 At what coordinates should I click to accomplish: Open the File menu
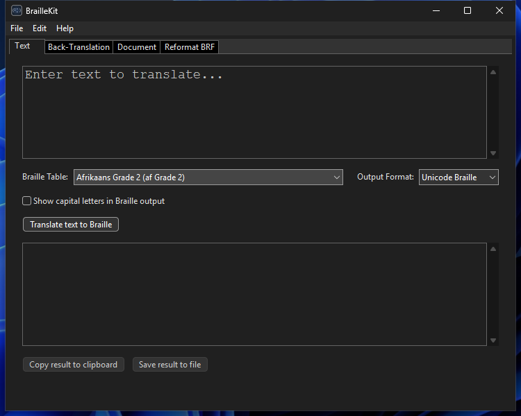point(17,28)
